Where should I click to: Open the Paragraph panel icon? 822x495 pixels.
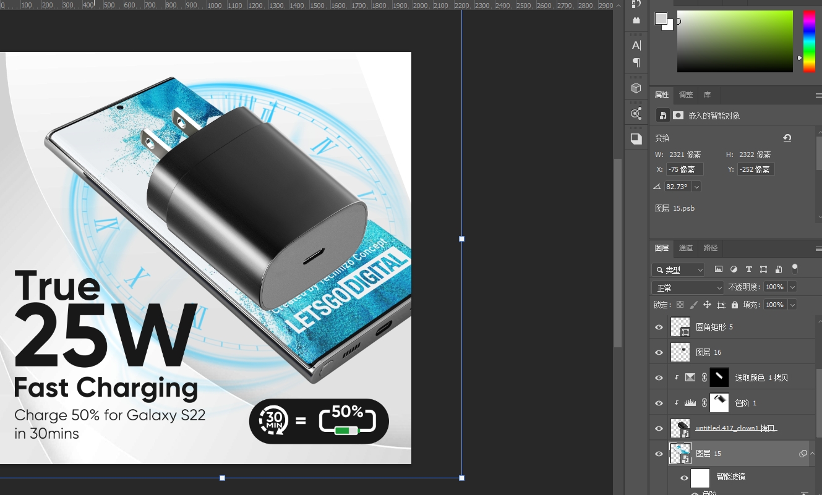click(x=636, y=62)
